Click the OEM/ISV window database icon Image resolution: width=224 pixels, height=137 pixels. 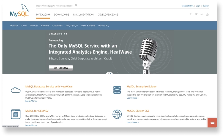coord(16,114)
